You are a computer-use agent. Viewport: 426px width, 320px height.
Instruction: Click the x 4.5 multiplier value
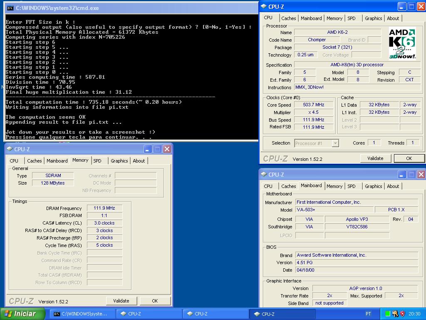coord(314,112)
